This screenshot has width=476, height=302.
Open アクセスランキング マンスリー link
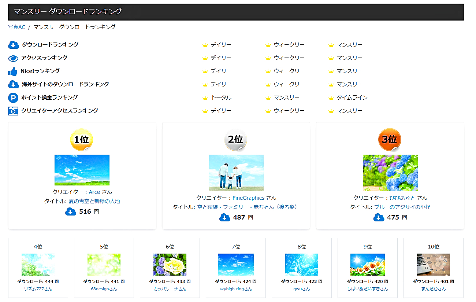tap(349, 58)
